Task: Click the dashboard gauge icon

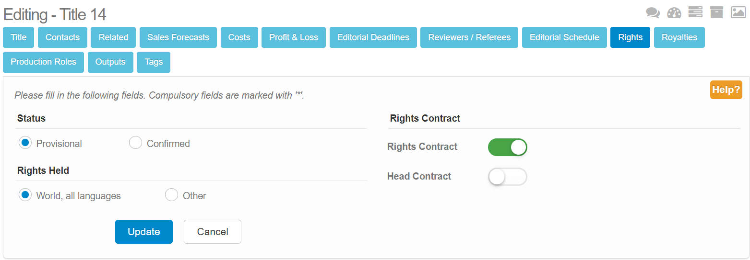Action: tap(674, 12)
